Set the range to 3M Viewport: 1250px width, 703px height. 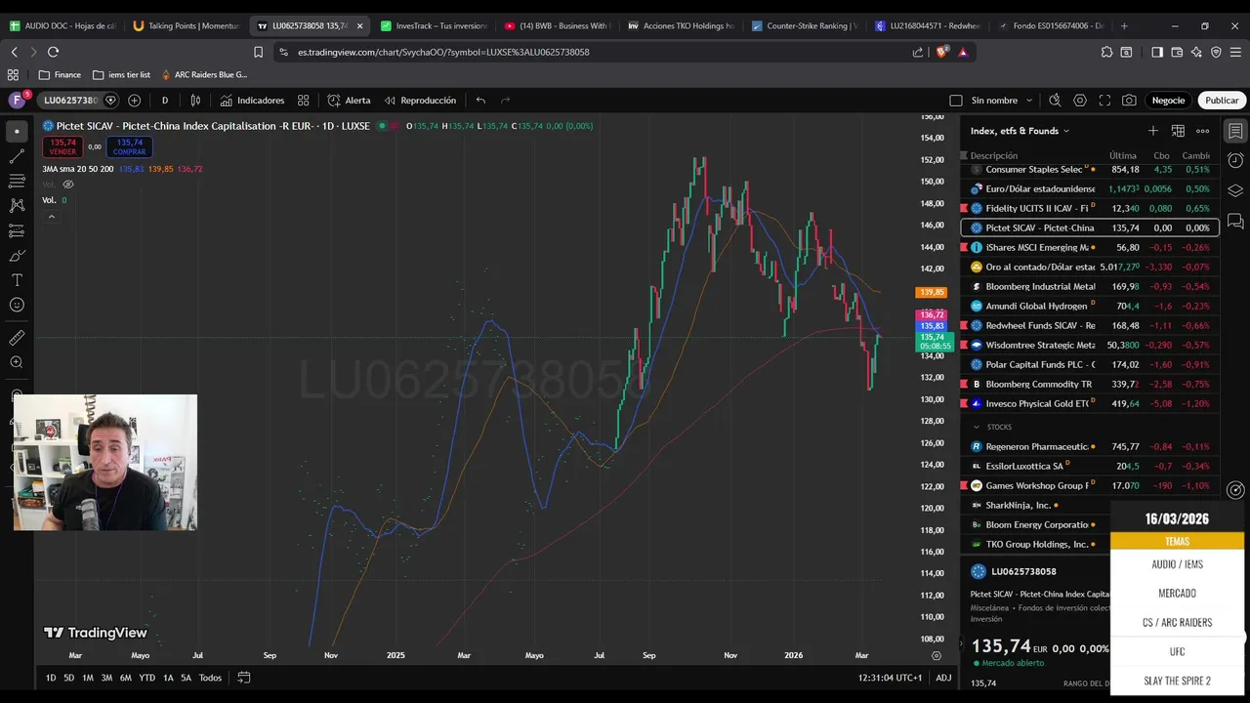[x=106, y=678]
